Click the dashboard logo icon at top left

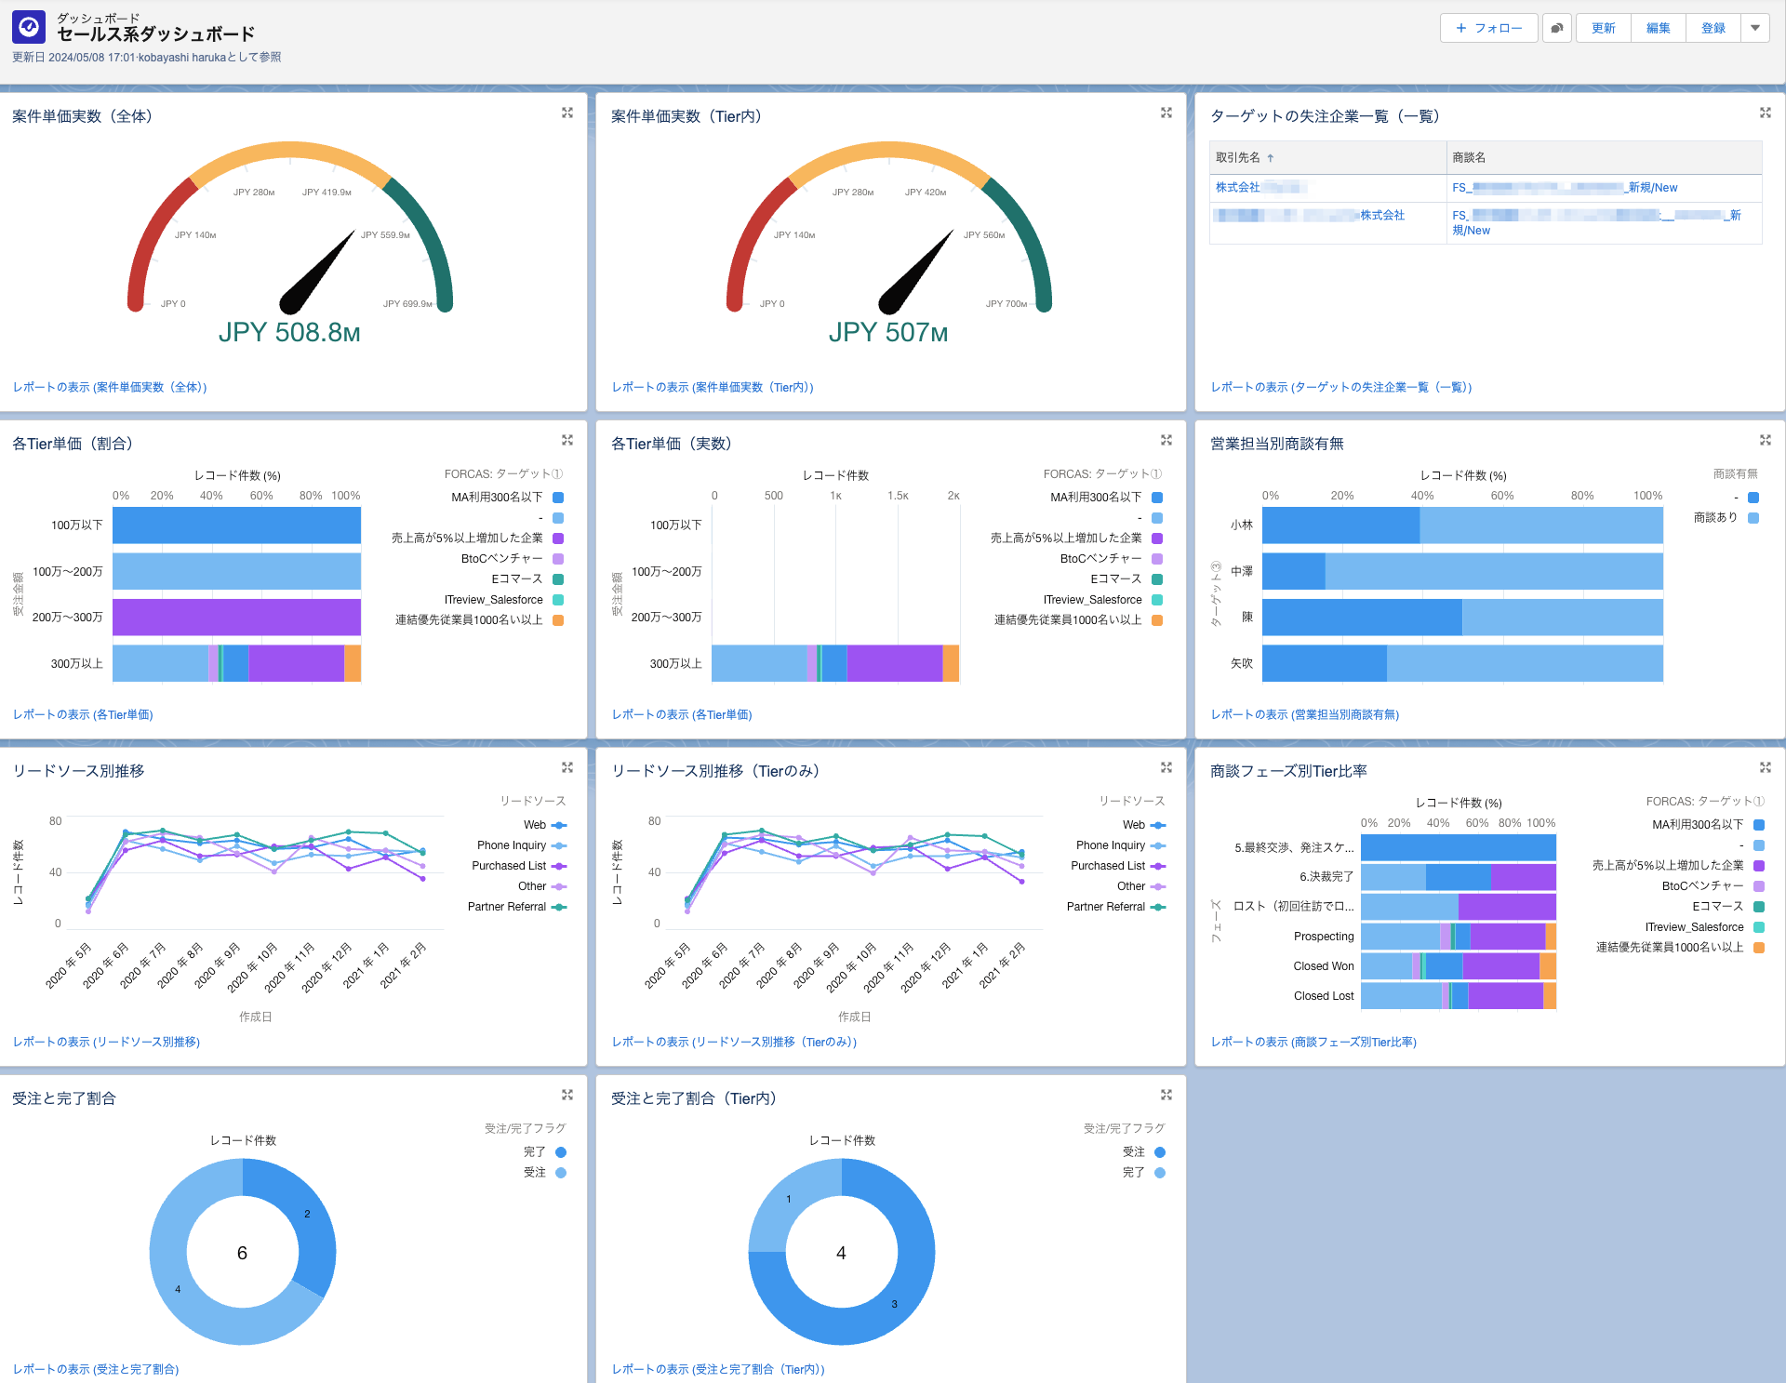pyautogui.click(x=29, y=26)
